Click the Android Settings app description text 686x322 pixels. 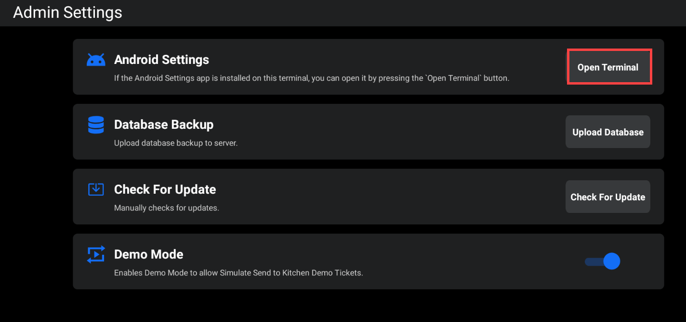311,78
